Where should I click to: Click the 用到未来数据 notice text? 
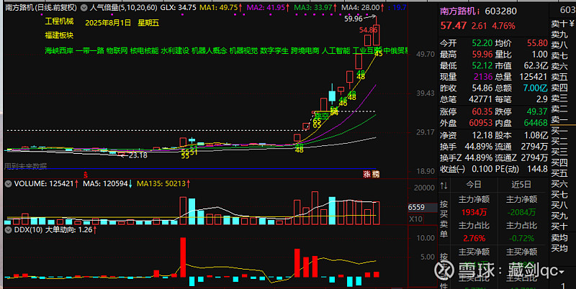click(x=25, y=167)
